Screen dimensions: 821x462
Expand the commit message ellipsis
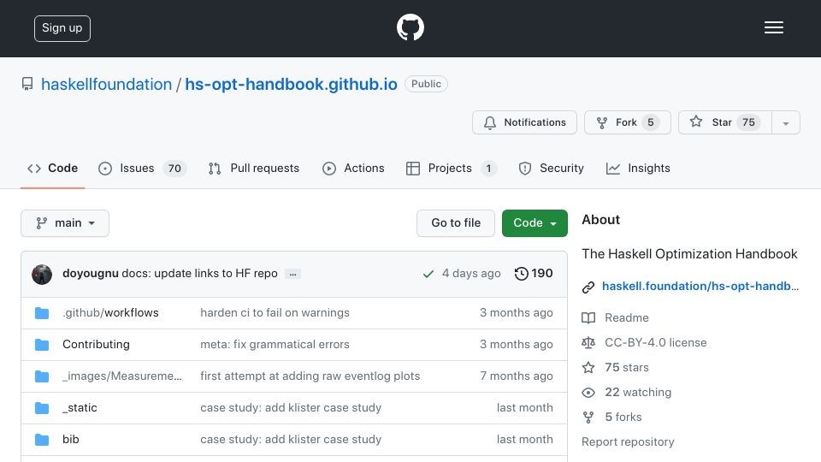pos(292,274)
